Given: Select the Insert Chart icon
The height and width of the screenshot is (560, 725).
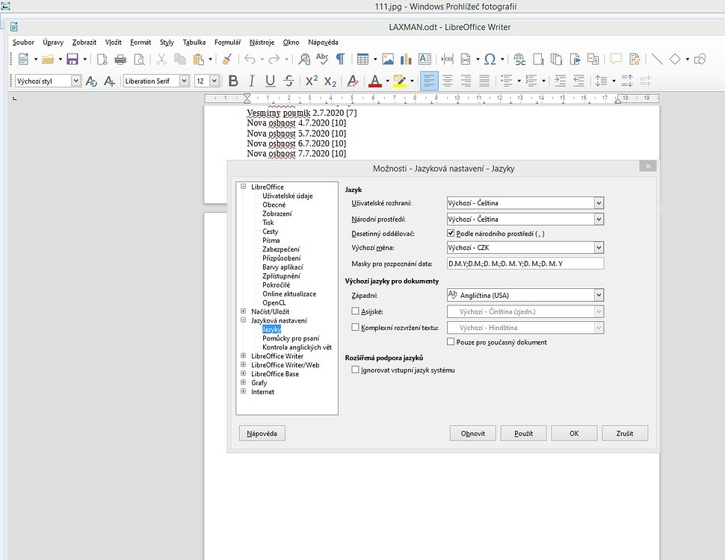Looking at the screenshot, I should point(406,58).
